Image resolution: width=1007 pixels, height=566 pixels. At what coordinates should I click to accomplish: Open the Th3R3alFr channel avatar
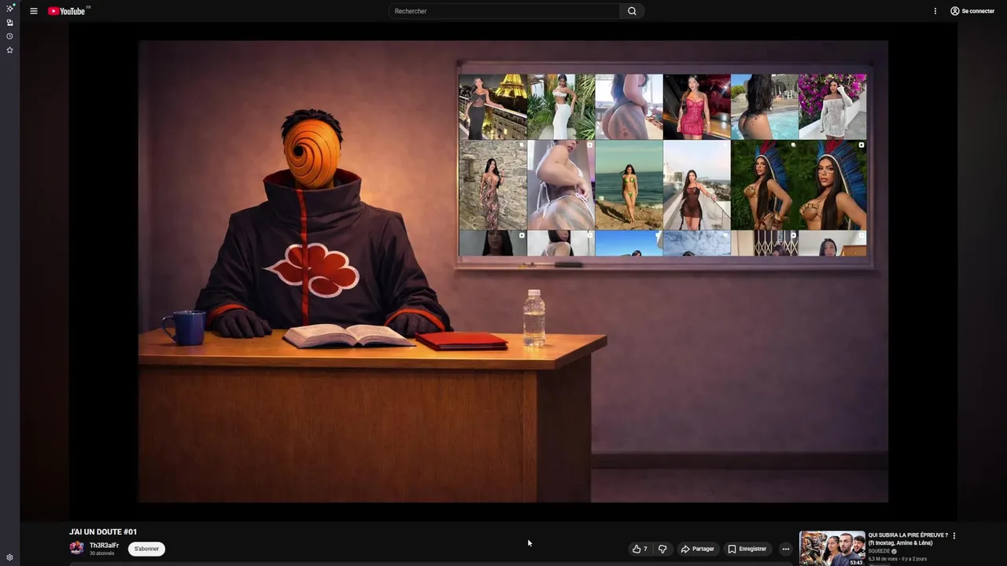(x=76, y=549)
